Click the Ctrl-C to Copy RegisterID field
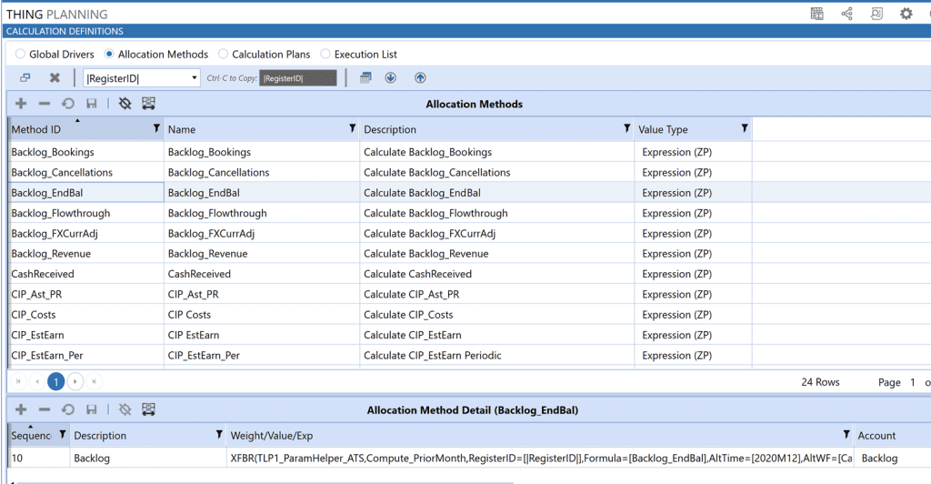 coord(298,78)
